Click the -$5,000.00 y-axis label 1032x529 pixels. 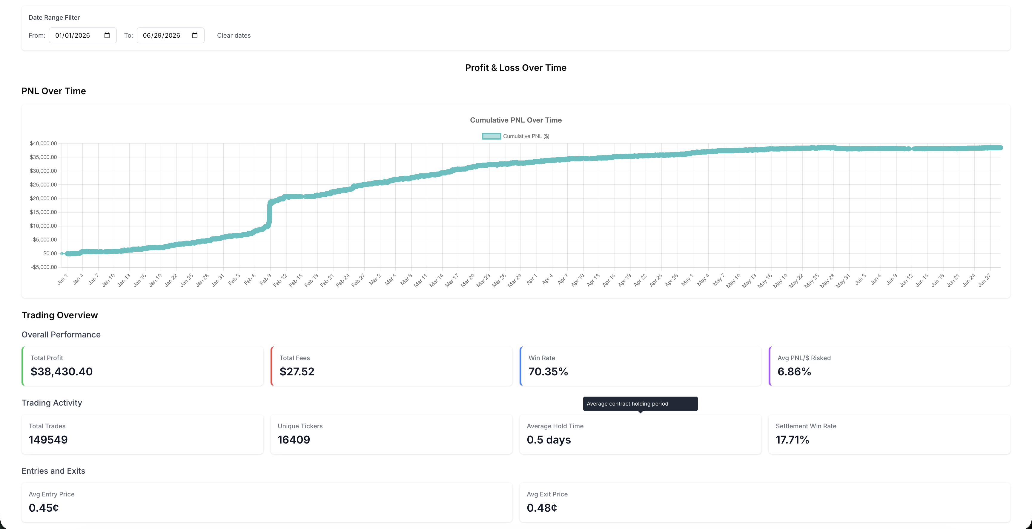click(x=44, y=267)
